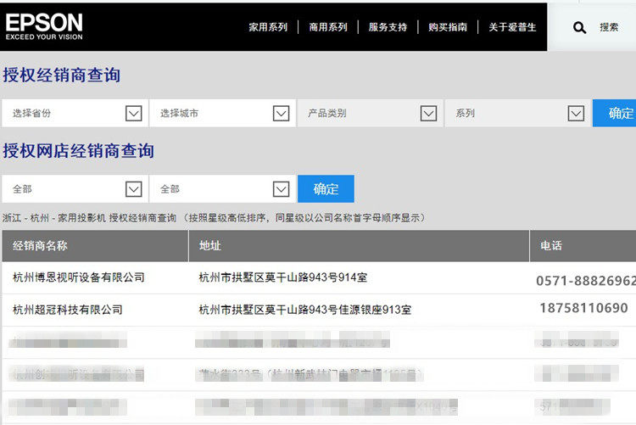Expand the 选择省份 dropdown arrow
Image resolution: width=636 pixels, height=425 pixels.
pos(133,114)
